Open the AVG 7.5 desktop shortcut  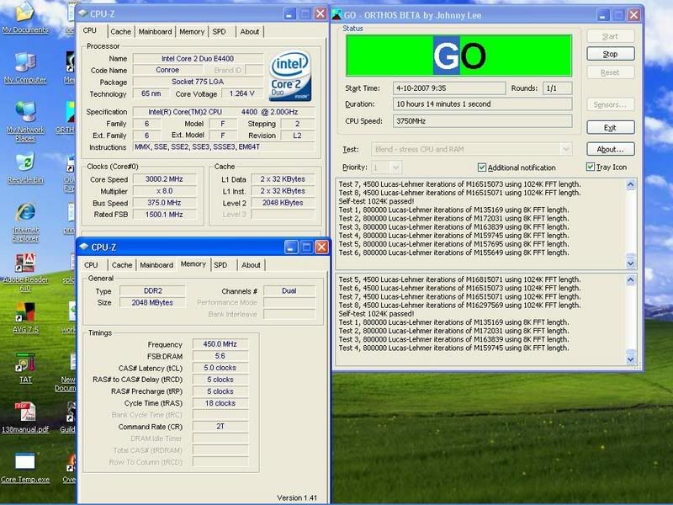pos(25,318)
